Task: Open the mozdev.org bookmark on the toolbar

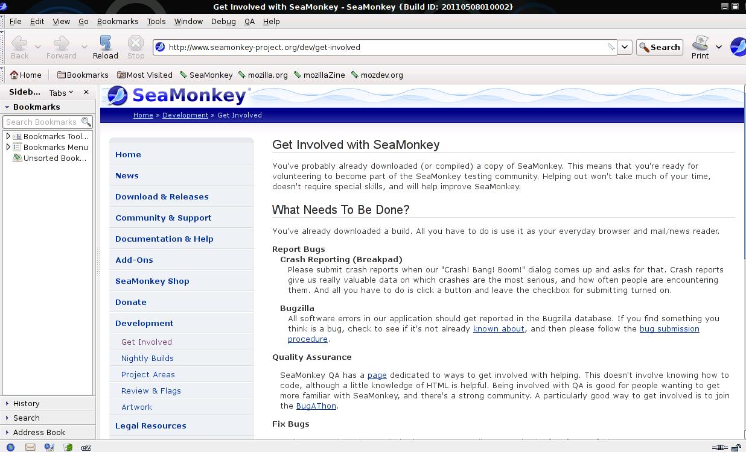Action: click(377, 75)
